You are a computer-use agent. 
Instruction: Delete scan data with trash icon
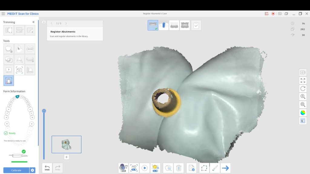click(x=179, y=168)
